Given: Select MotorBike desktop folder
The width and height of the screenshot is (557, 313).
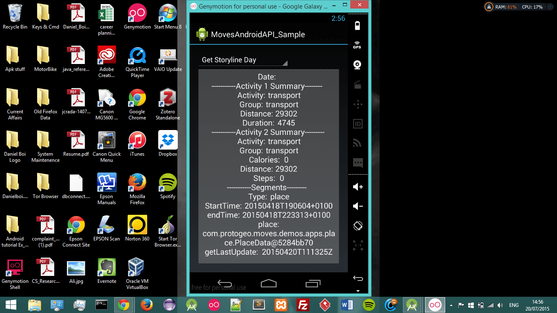Looking at the screenshot, I should 45,59.
